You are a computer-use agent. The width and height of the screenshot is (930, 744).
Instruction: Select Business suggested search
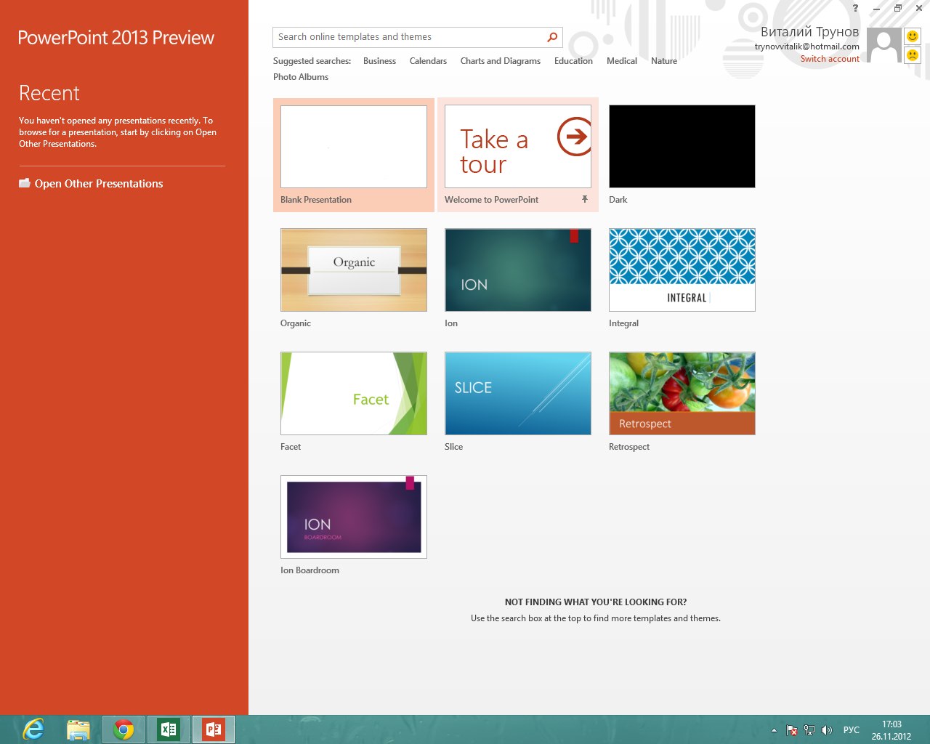click(379, 61)
